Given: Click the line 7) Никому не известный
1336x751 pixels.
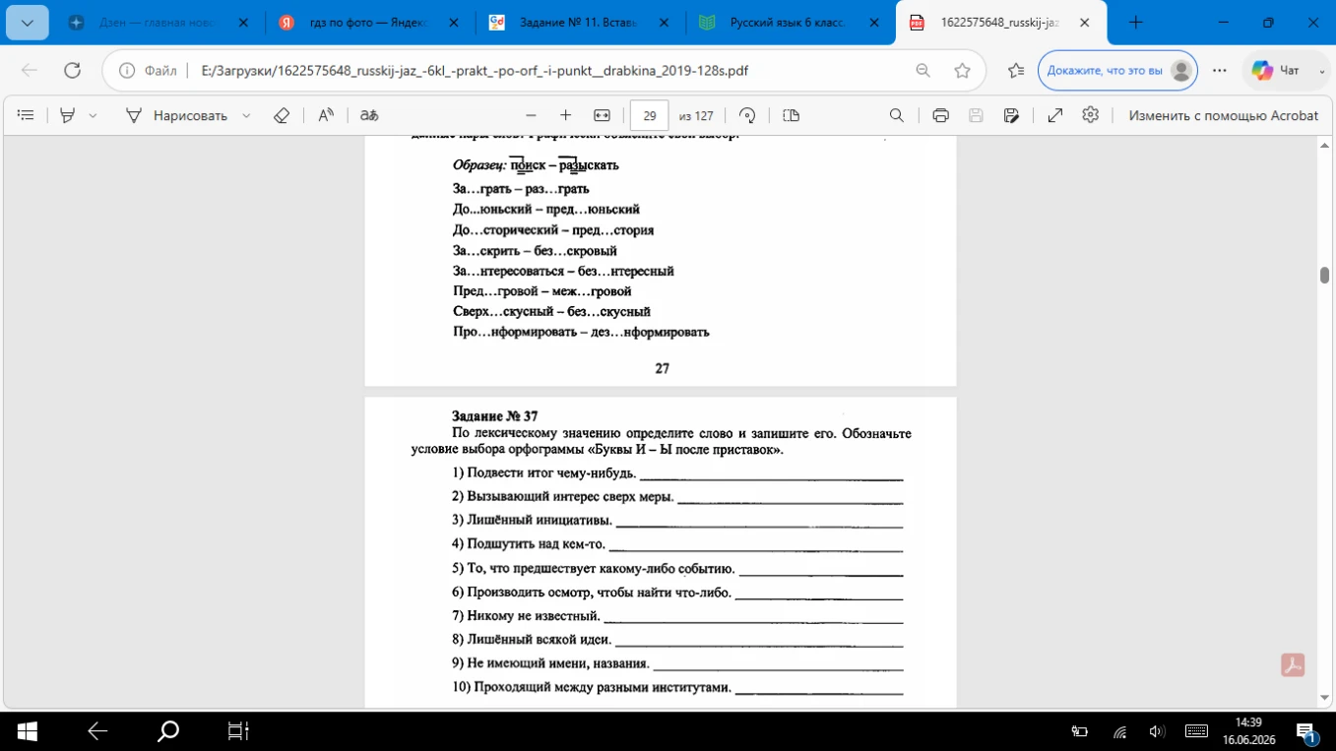Looking at the screenshot, I should 526,616.
